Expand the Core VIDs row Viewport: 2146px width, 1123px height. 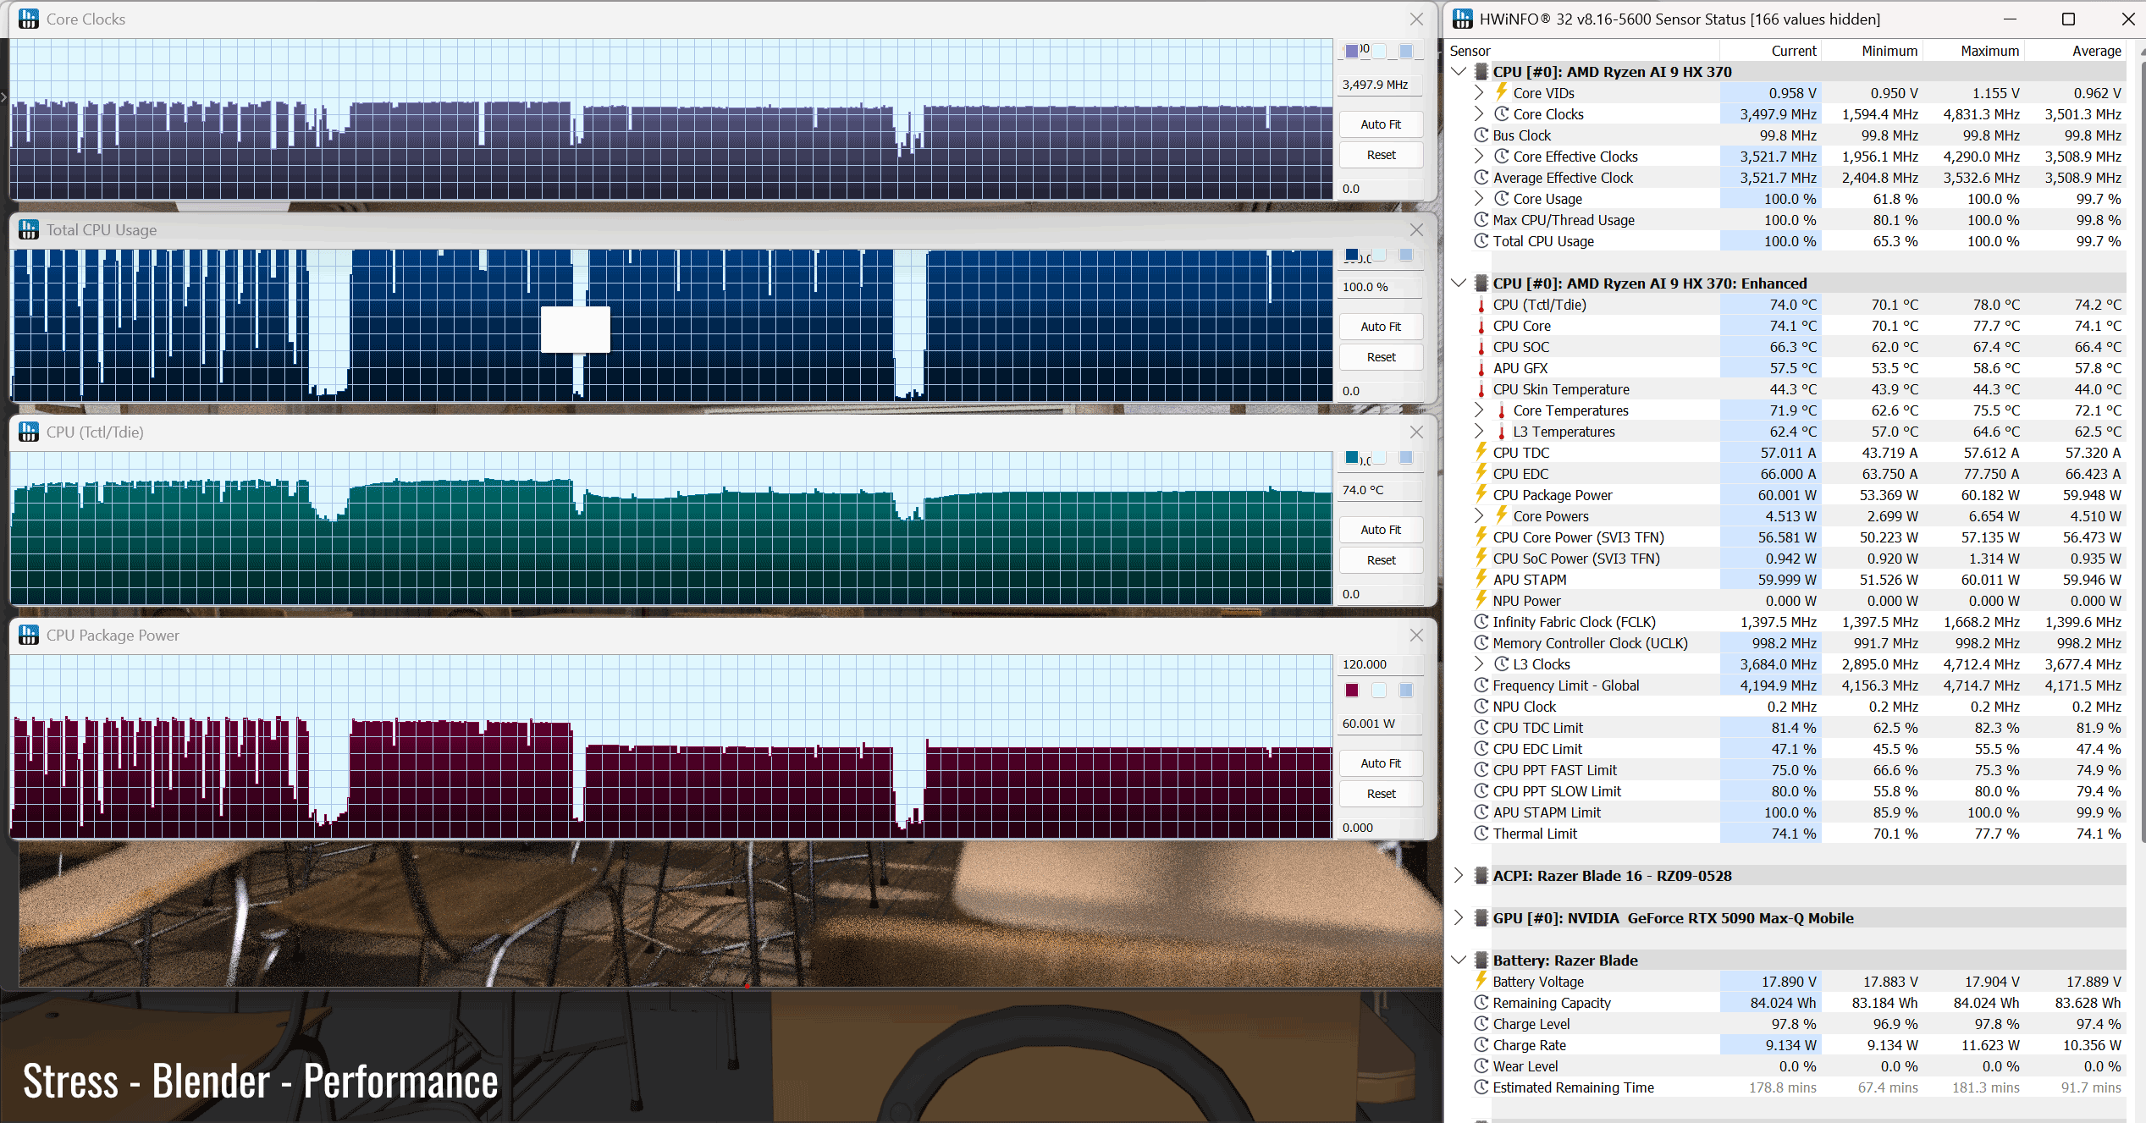tap(1479, 93)
